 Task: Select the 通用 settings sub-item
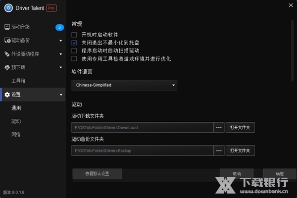coord(16,108)
